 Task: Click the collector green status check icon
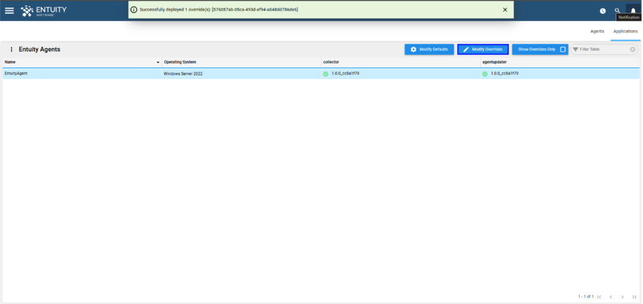[326, 74]
